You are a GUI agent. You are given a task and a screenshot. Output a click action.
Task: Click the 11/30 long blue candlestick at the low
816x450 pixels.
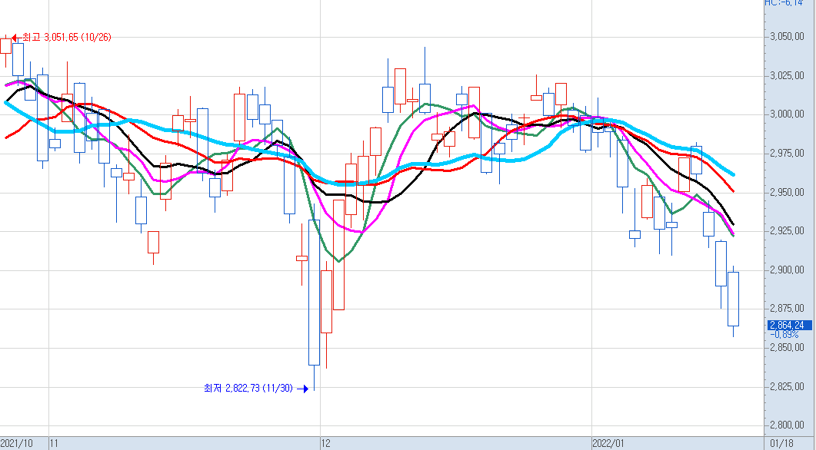[x=314, y=293]
